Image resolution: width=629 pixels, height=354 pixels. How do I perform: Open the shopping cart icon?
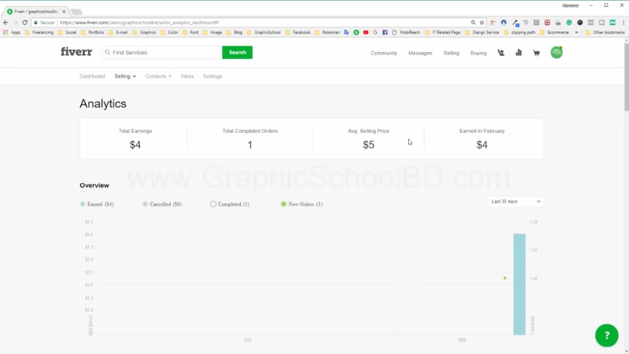pos(537,53)
